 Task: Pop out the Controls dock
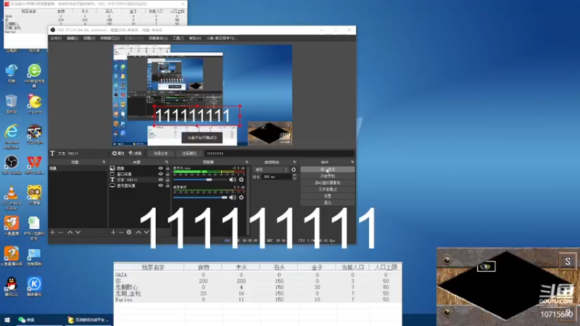352,162
